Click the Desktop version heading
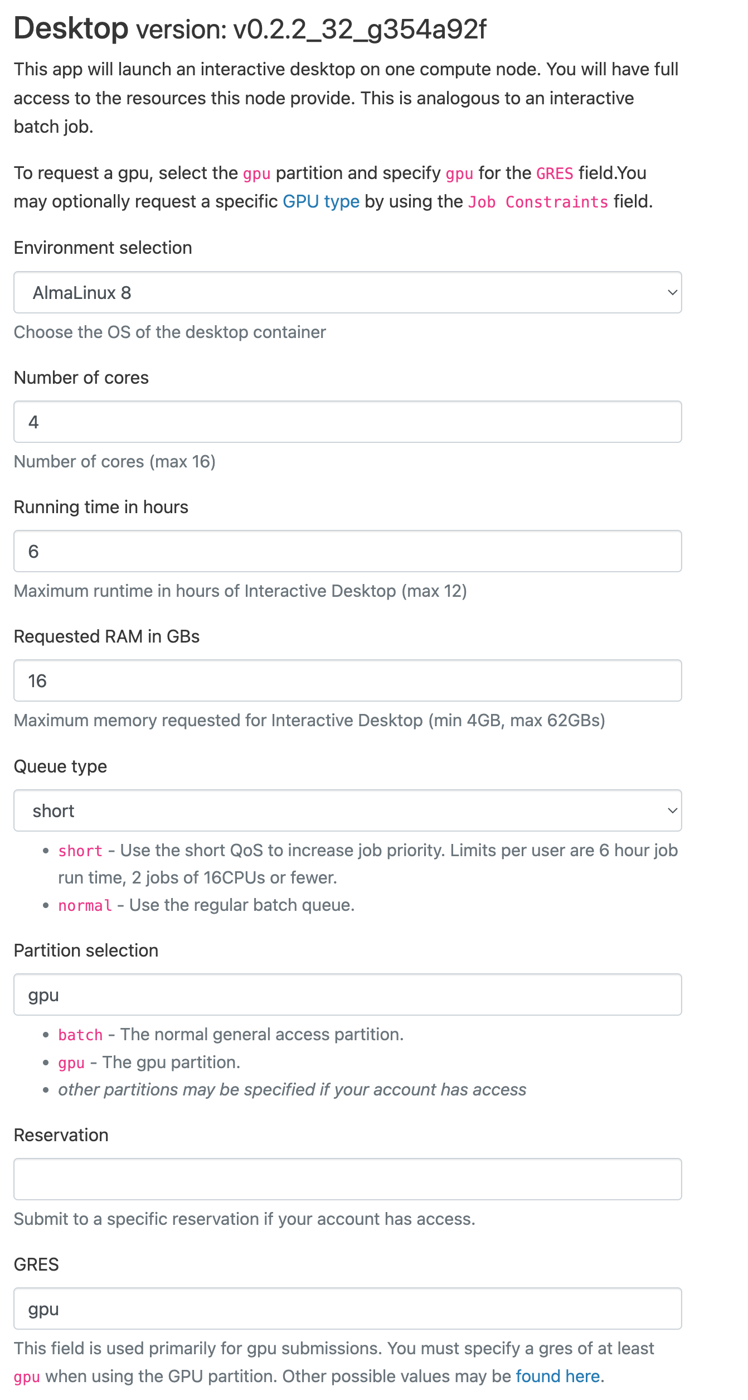Viewport: 748px width, 1400px height. pos(250,29)
